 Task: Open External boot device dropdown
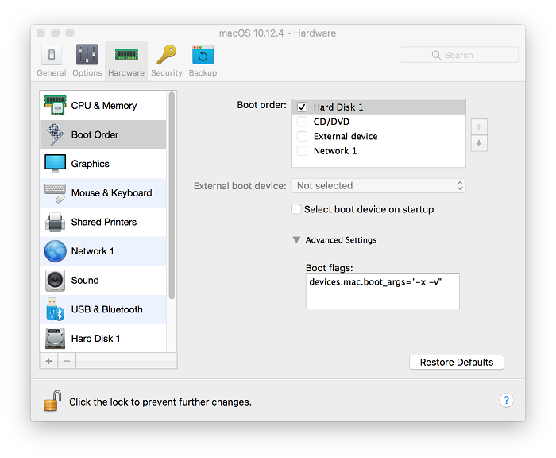pos(378,186)
